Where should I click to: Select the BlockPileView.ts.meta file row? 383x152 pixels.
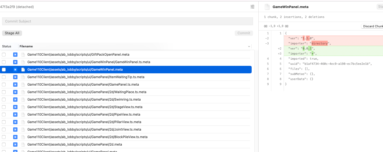tap(87, 137)
